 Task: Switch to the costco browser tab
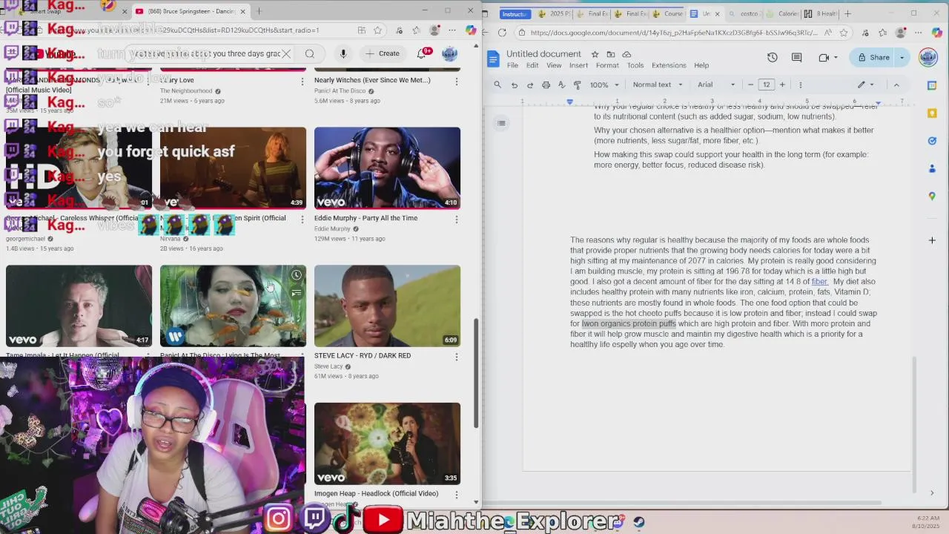(x=744, y=13)
